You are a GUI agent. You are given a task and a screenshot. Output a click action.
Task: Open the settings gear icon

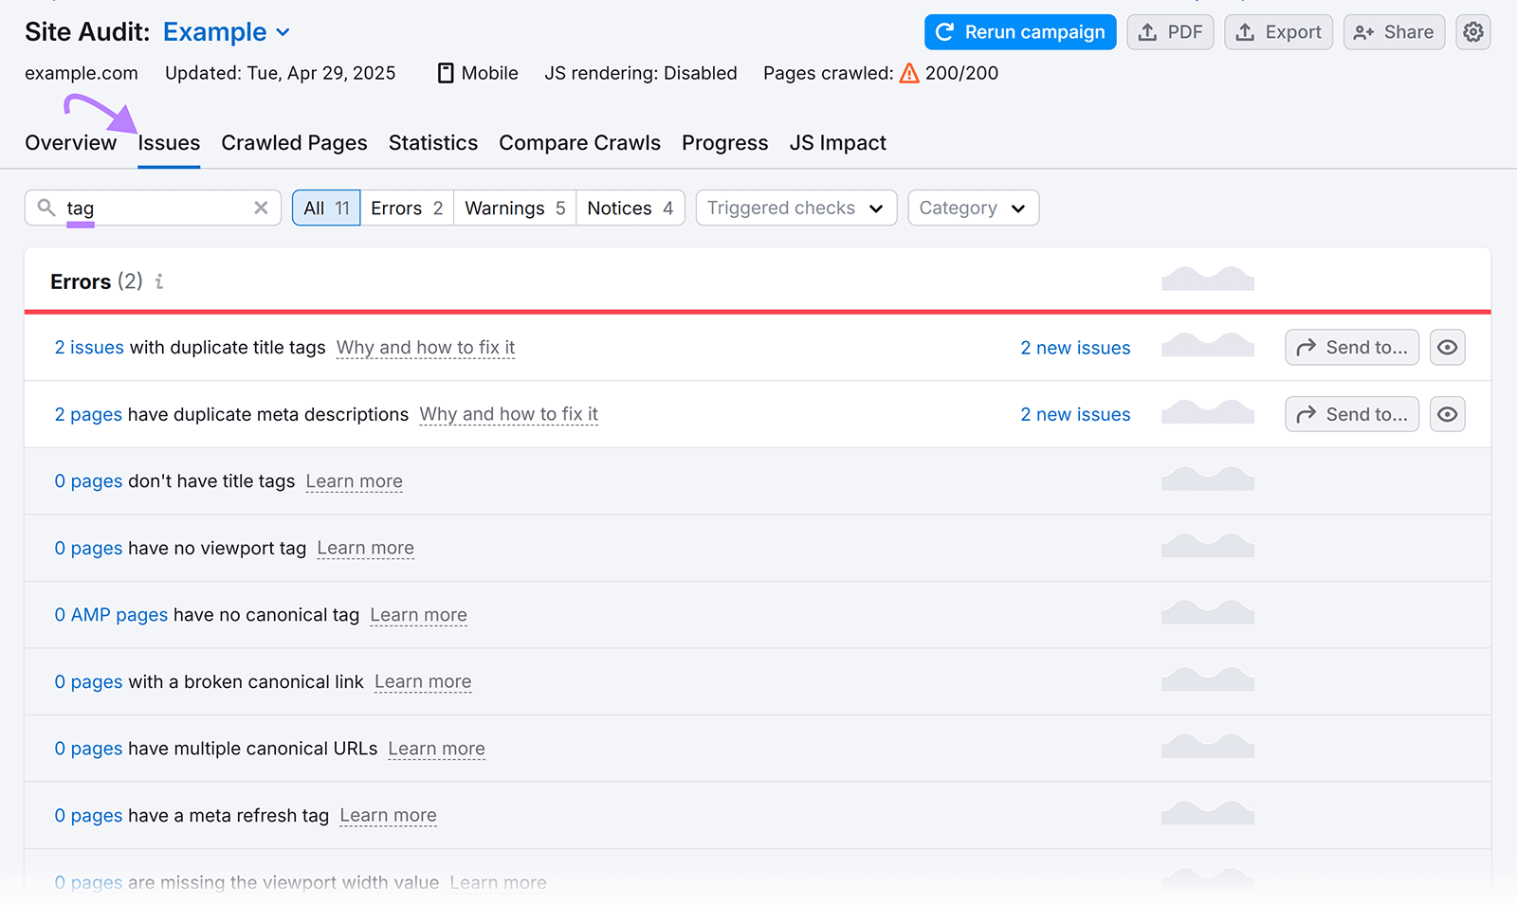point(1472,31)
